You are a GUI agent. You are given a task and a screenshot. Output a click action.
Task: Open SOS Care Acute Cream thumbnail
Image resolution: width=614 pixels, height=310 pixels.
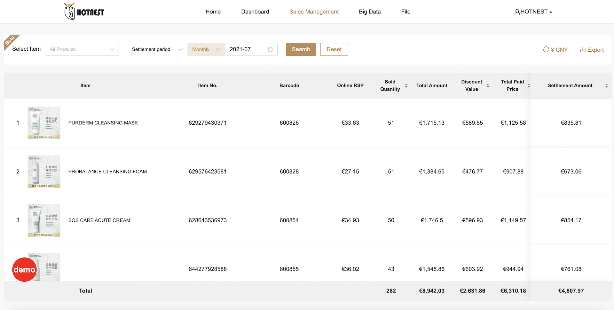(44, 220)
